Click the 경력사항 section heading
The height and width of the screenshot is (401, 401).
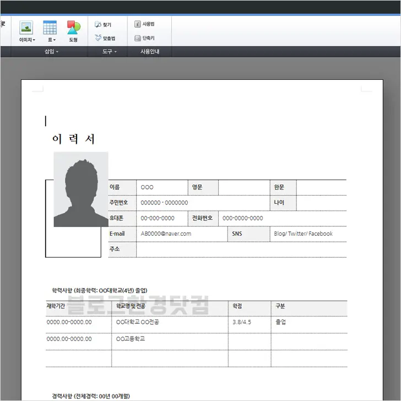pos(91,396)
